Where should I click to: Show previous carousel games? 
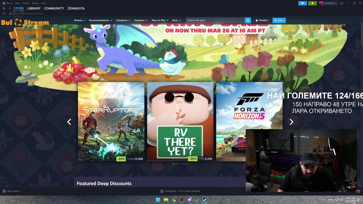[69, 122]
